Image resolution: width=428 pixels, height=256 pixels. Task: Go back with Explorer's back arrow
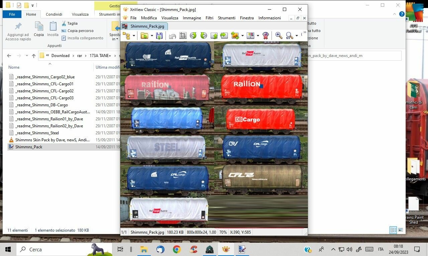click(x=9, y=56)
